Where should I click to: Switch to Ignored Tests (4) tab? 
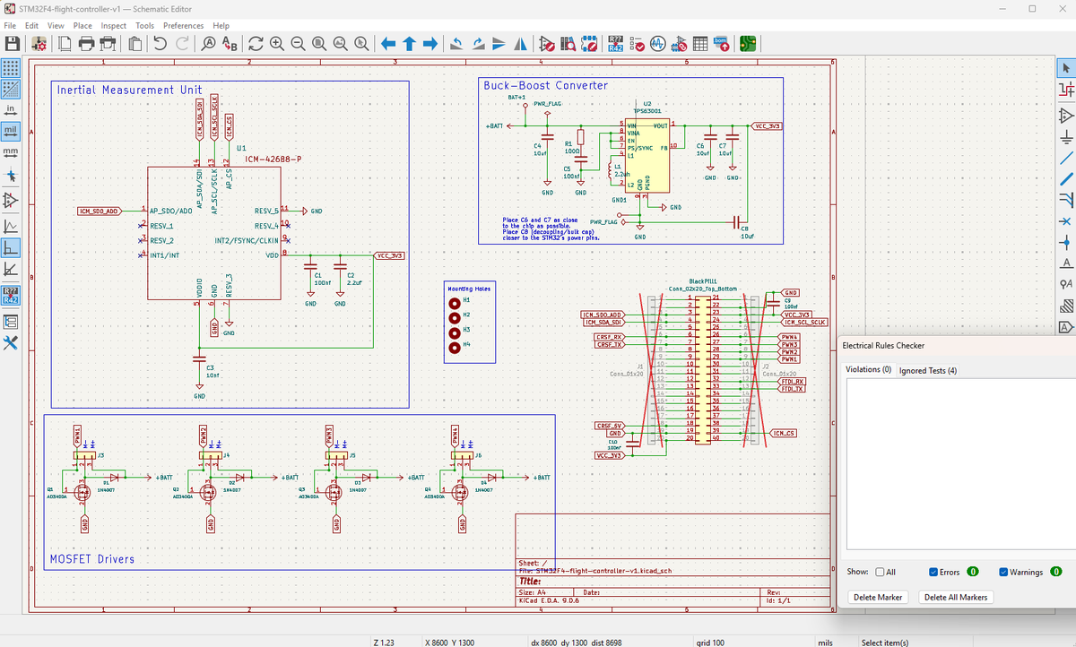click(x=928, y=370)
